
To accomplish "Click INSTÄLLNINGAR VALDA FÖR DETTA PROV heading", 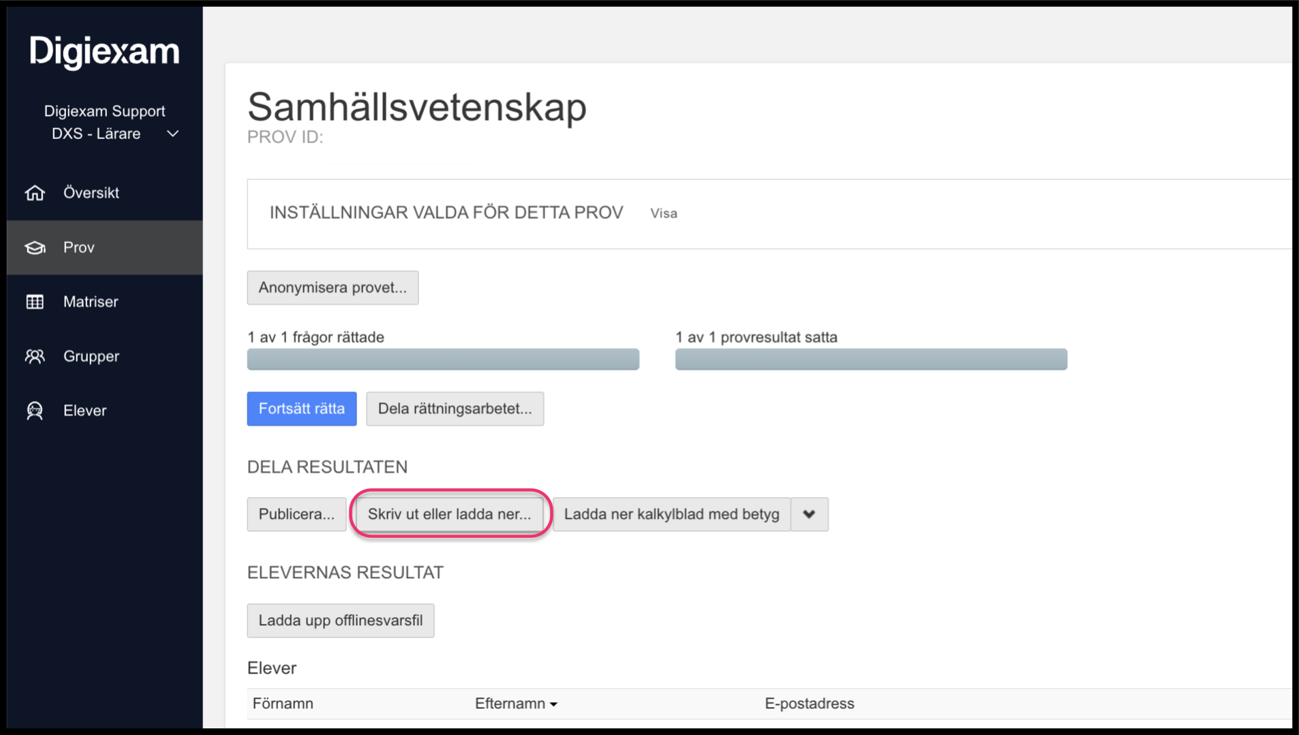I will click(x=446, y=213).
